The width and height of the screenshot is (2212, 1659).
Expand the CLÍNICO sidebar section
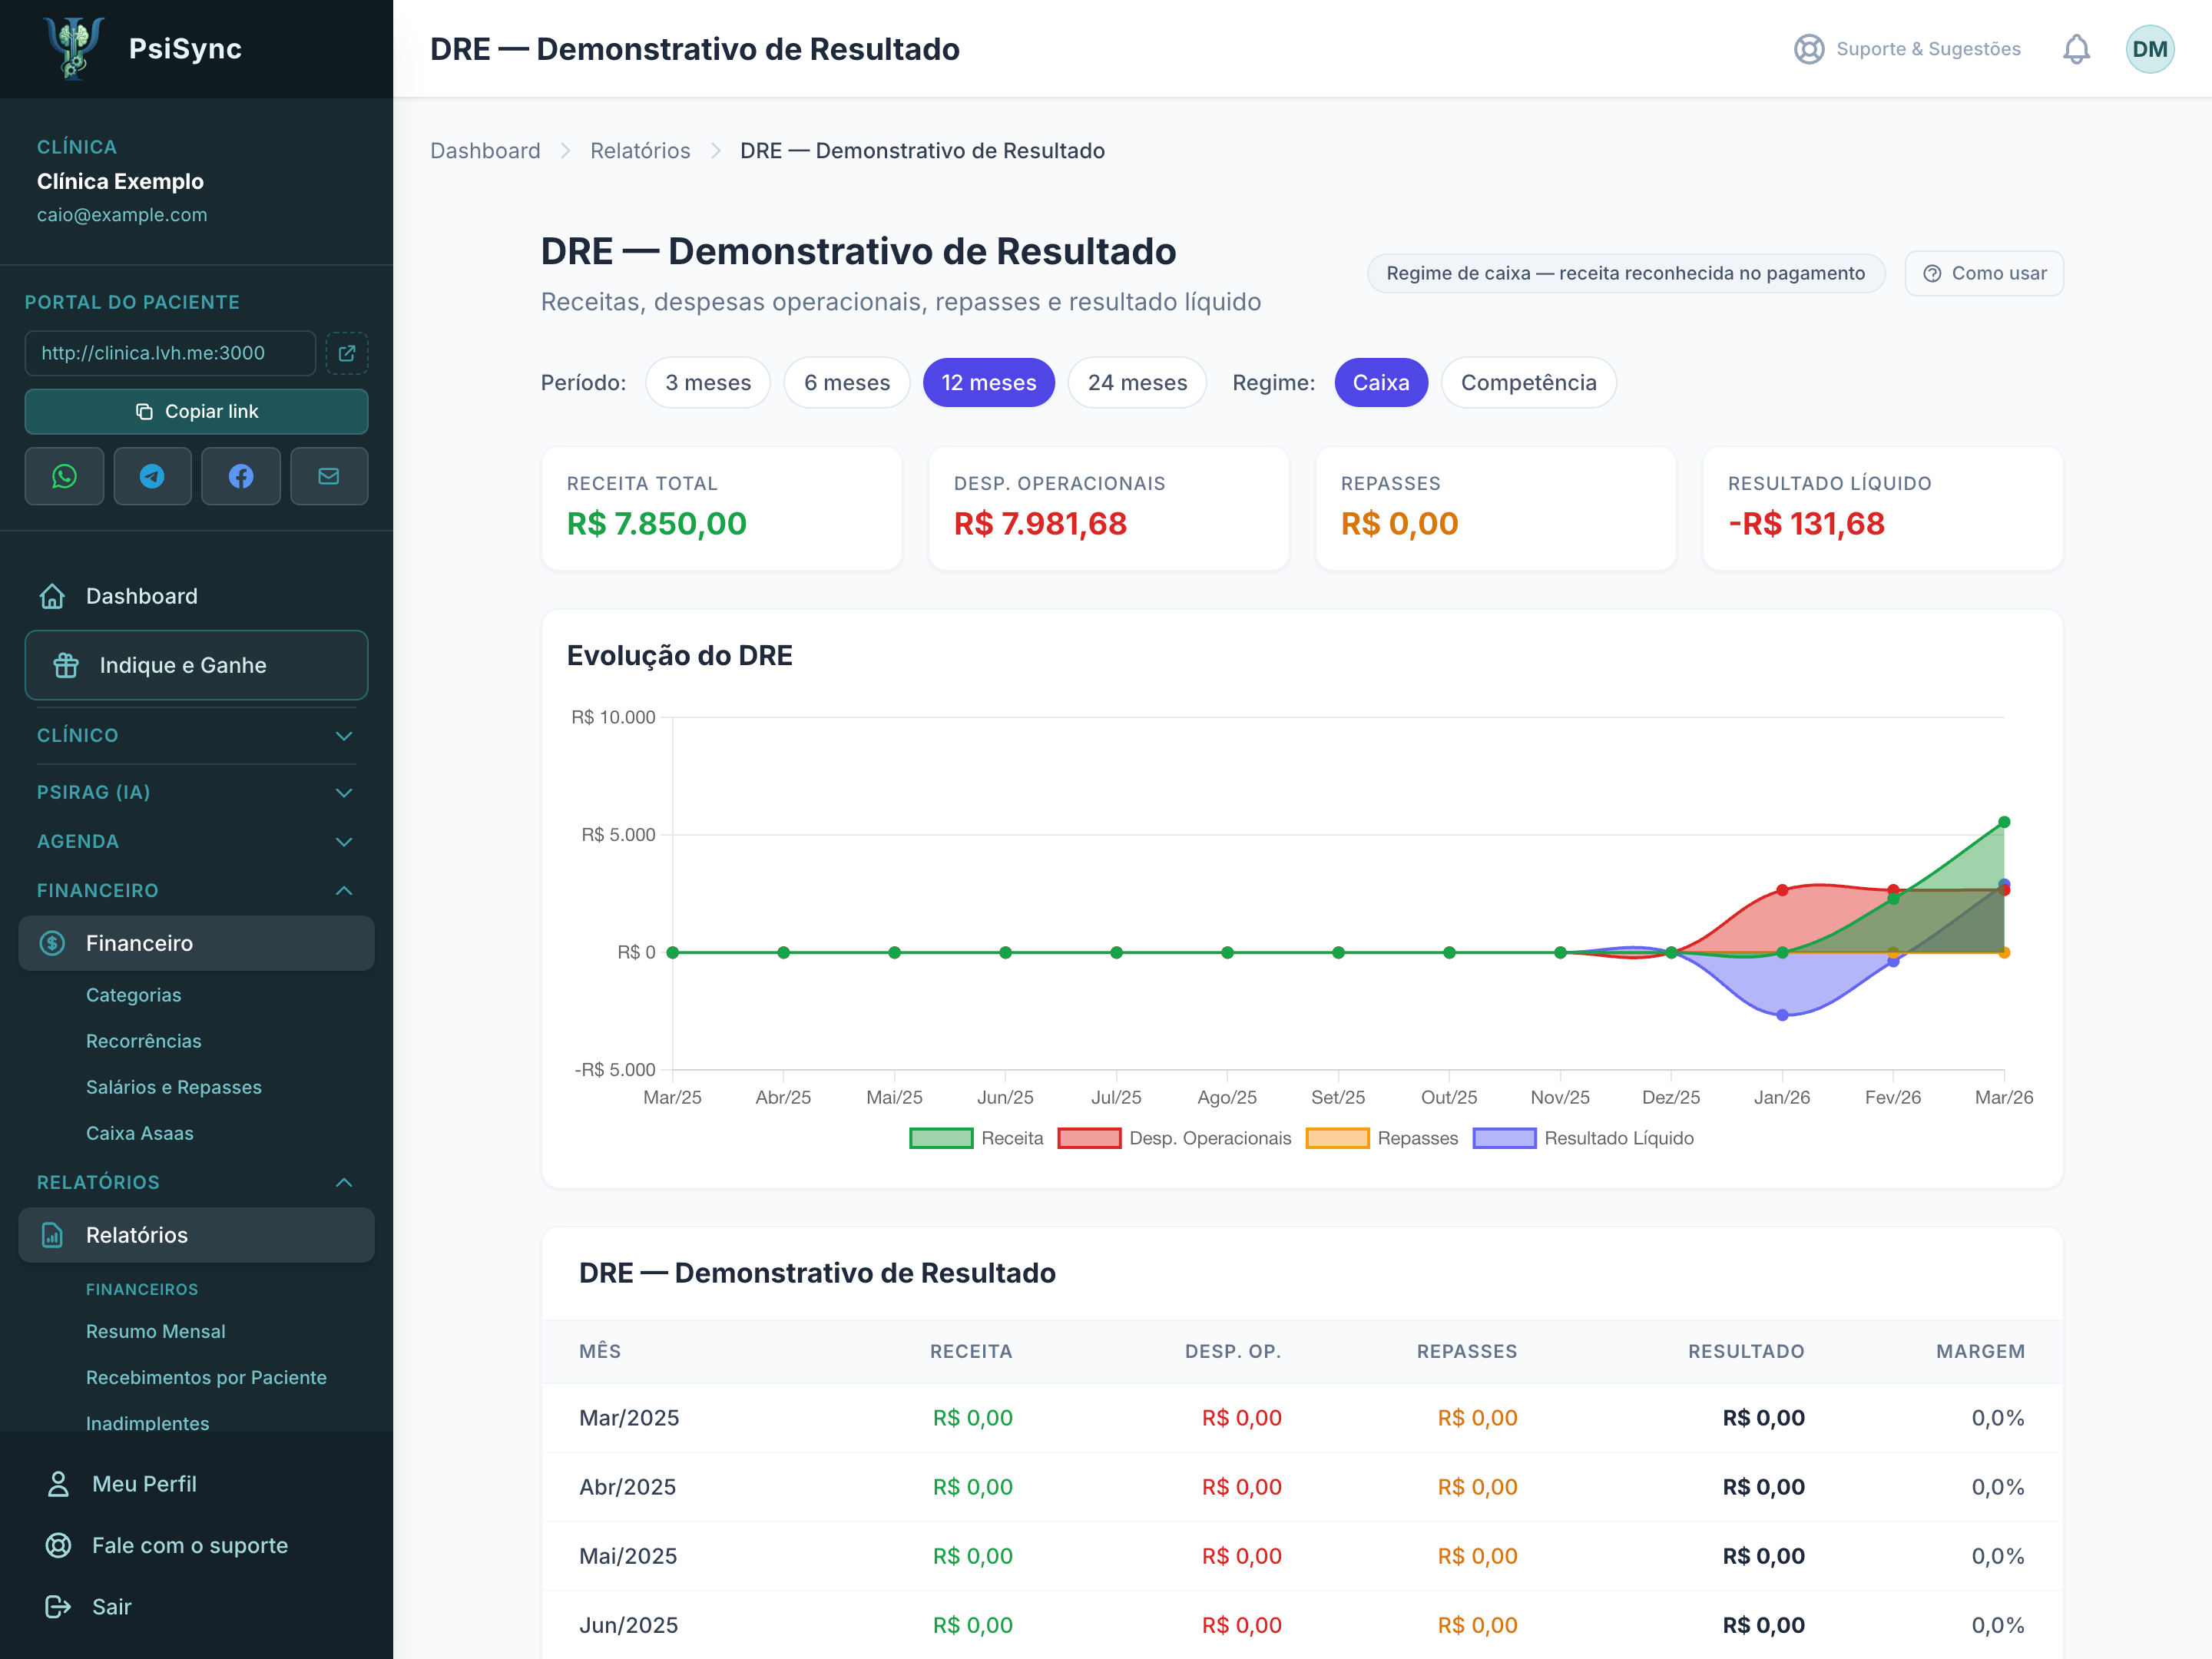point(196,735)
